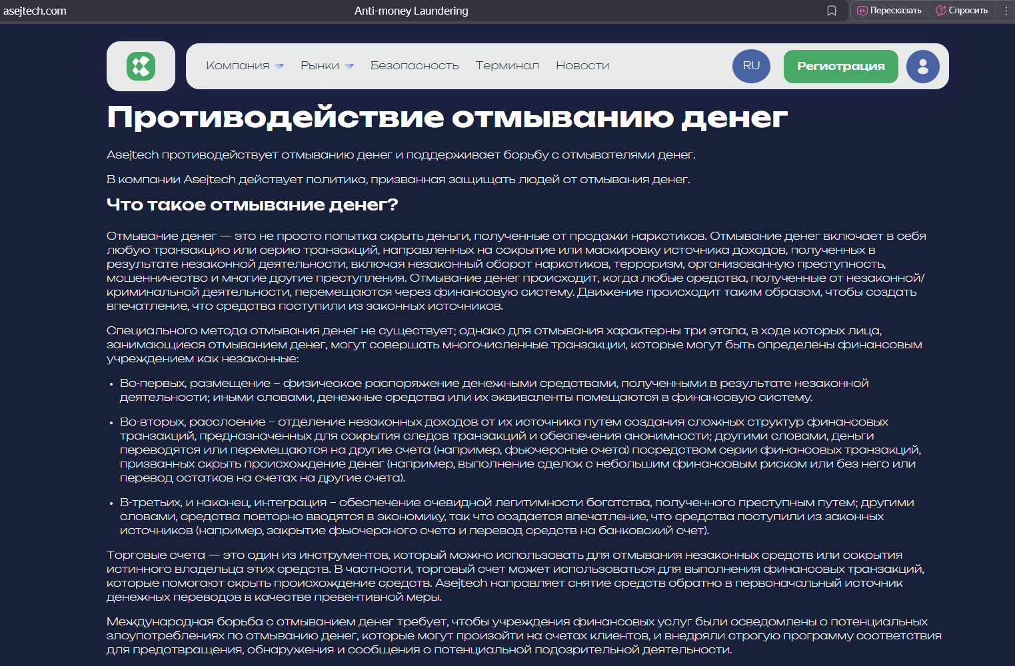This screenshot has height=666, width=1015.
Task: Select the Новости menu item
Action: tap(582, 65)
